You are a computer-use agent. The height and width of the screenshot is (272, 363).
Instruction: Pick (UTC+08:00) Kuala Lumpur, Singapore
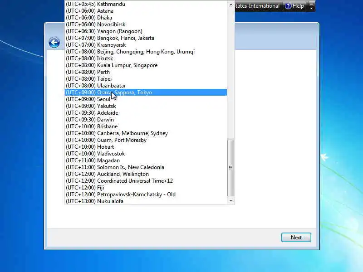pyautogui.click(x=146, y=65)
